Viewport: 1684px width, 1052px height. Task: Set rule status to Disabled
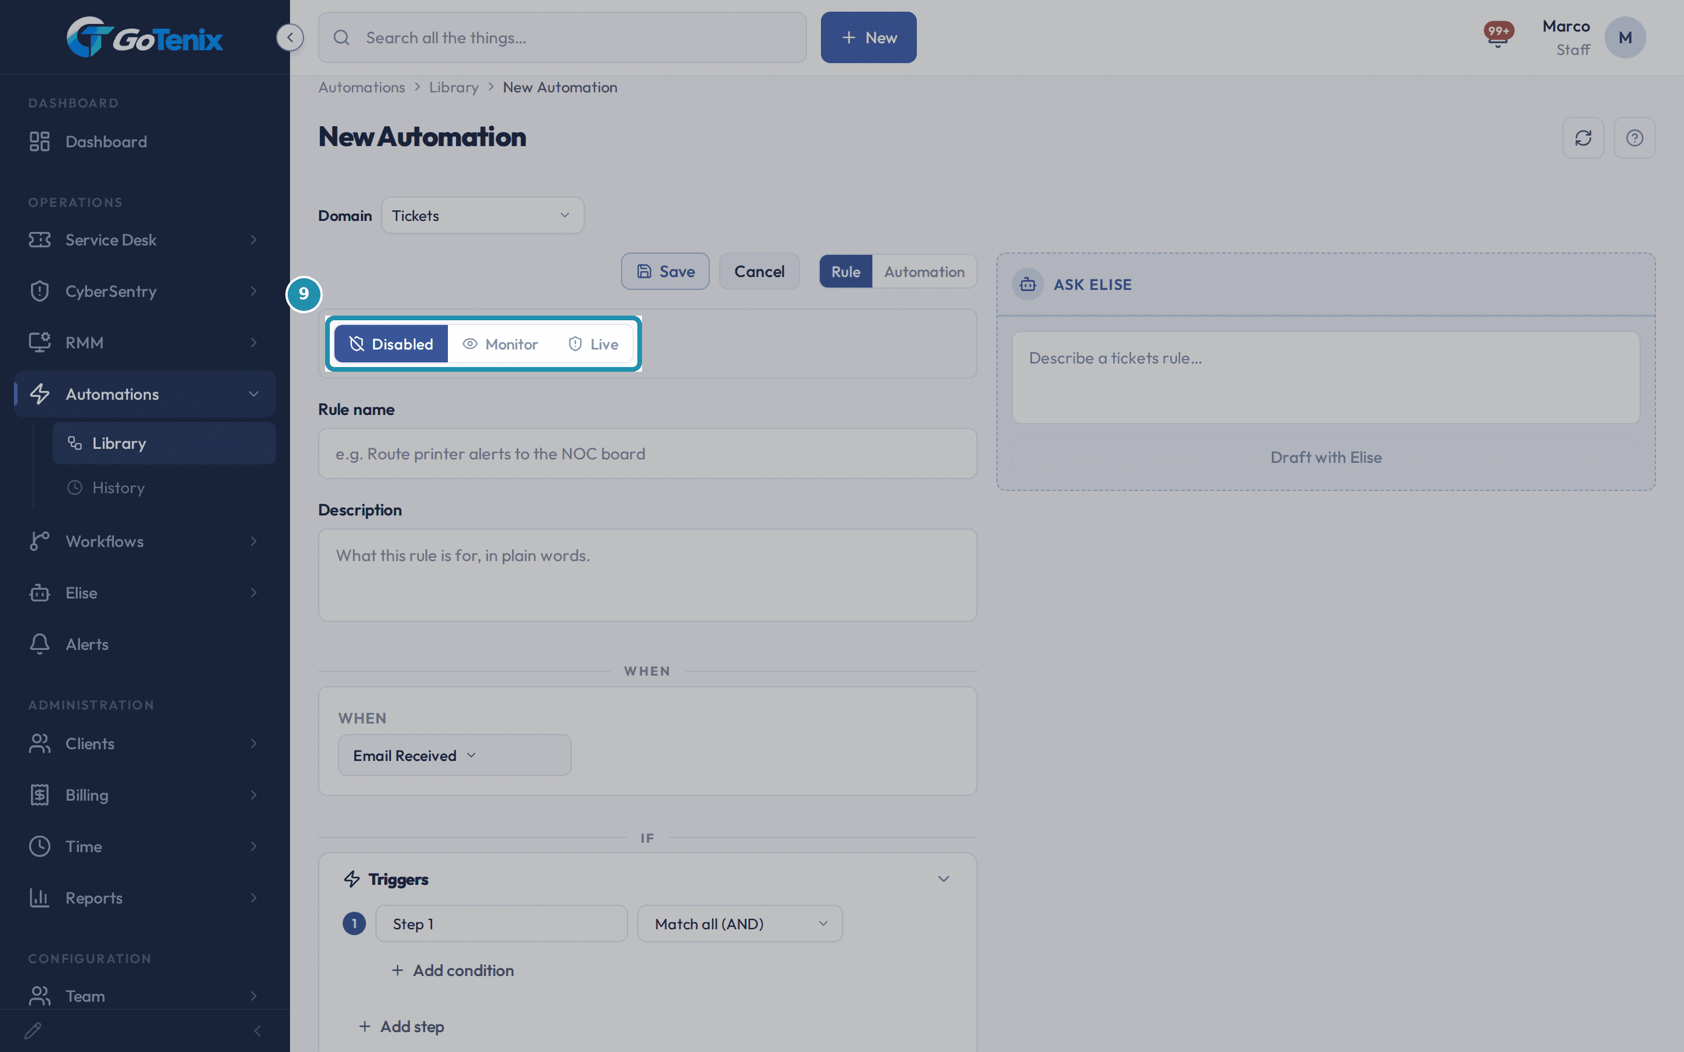pos(391,344)
